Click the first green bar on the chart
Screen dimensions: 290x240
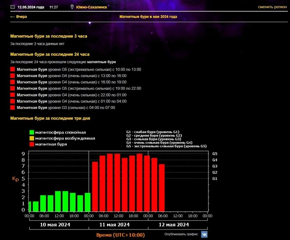(x=30, y=206)
